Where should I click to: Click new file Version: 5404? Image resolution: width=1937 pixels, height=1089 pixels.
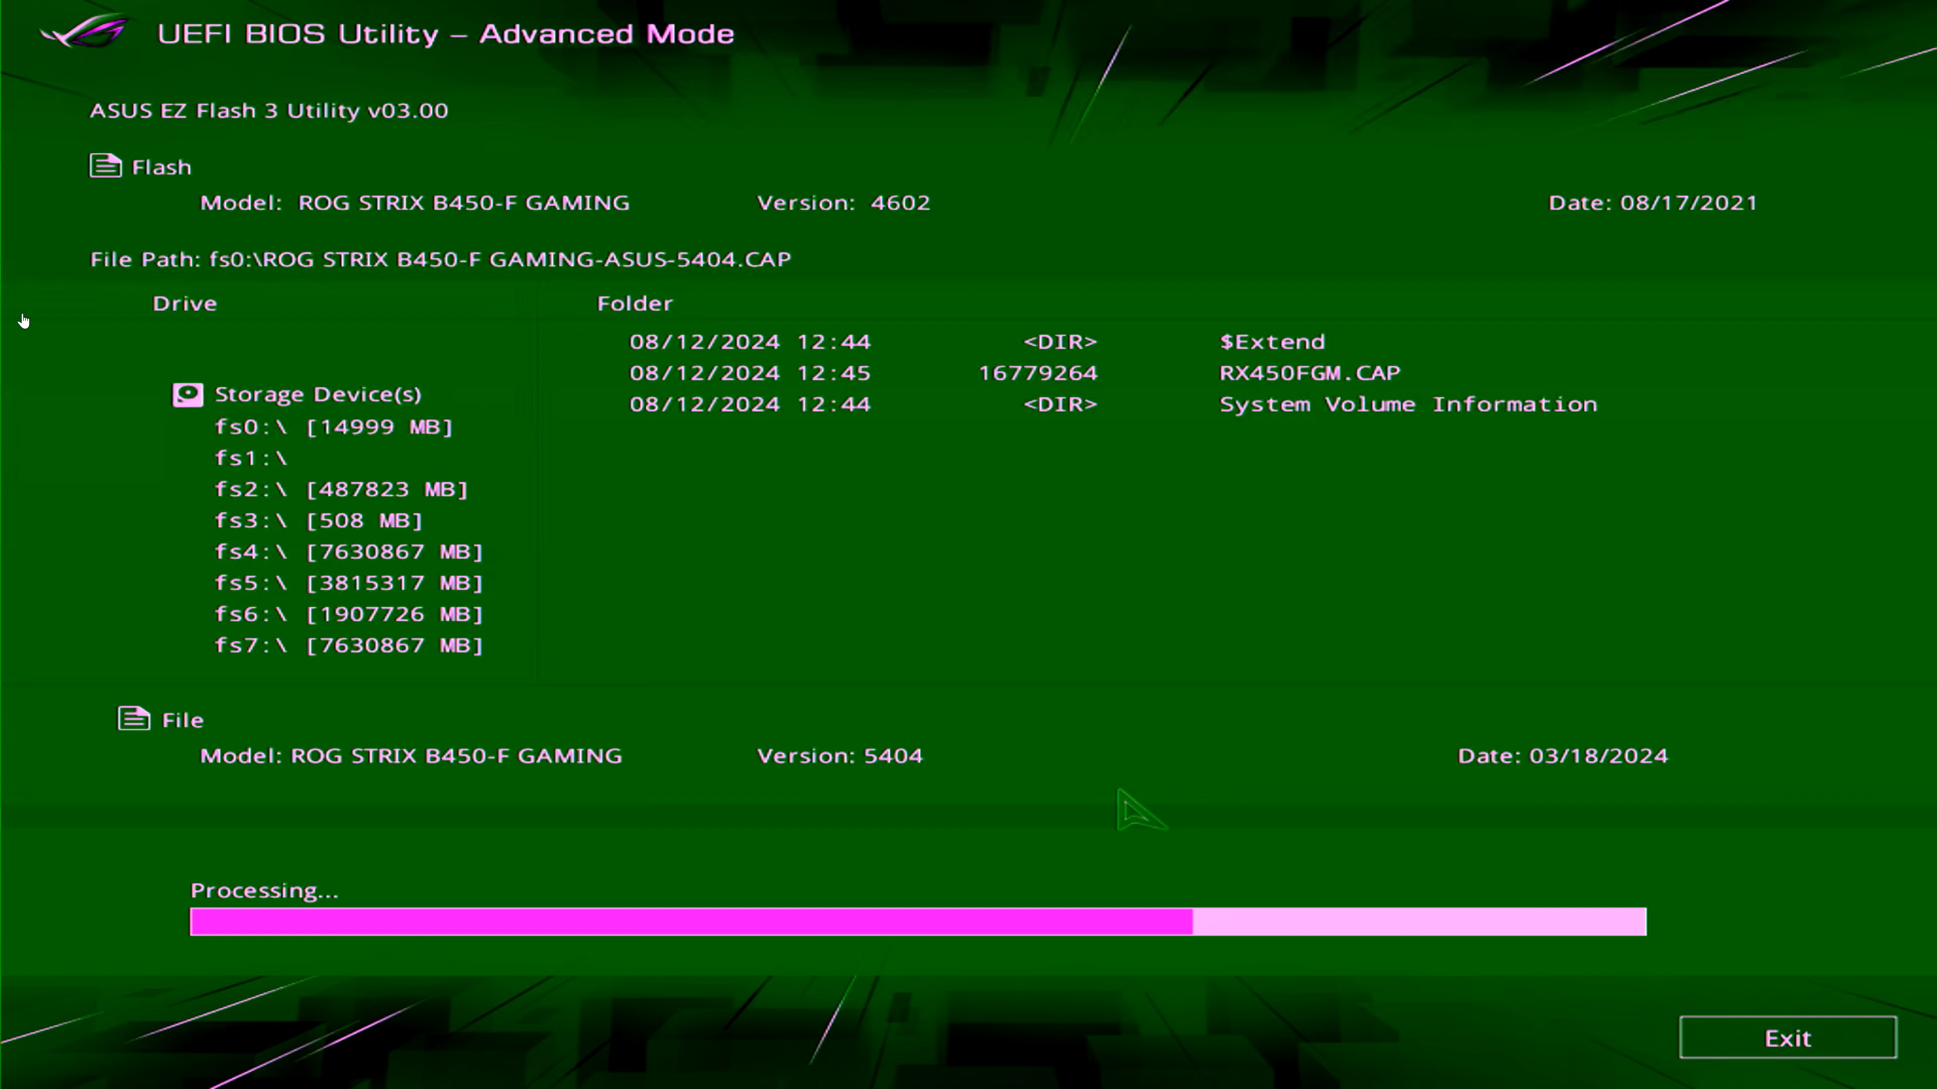(840, 755)
